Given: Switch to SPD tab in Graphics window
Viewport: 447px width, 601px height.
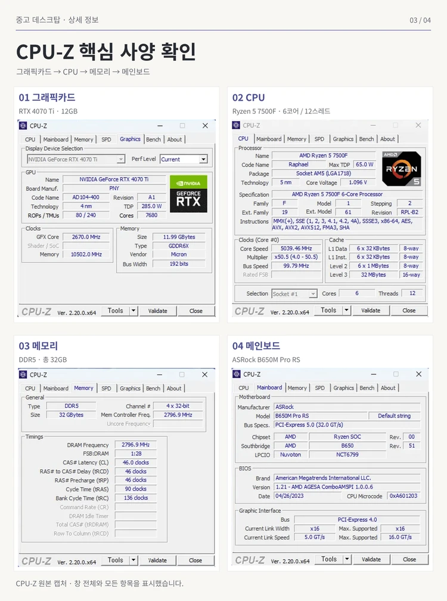Looking at the screenshot, I should coord(106,140).
